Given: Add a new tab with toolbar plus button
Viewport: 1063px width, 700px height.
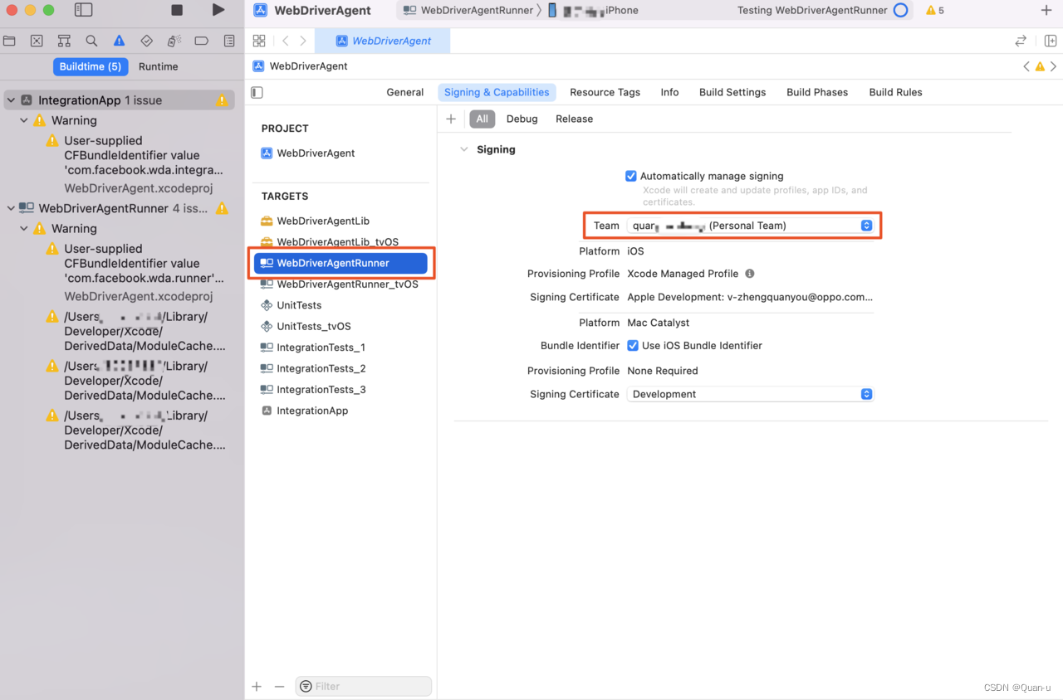Looking at the screenshot, I should tap(1046, 10).
